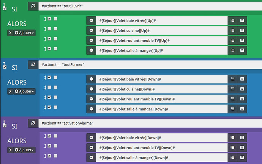
Task: Remove the Volet baie vitrée Up action
Action: point(91,20)
